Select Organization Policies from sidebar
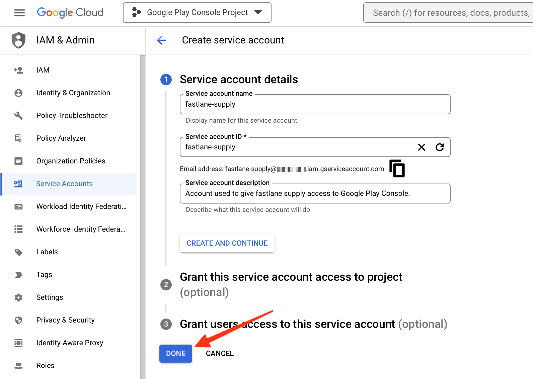 [71, 161]
